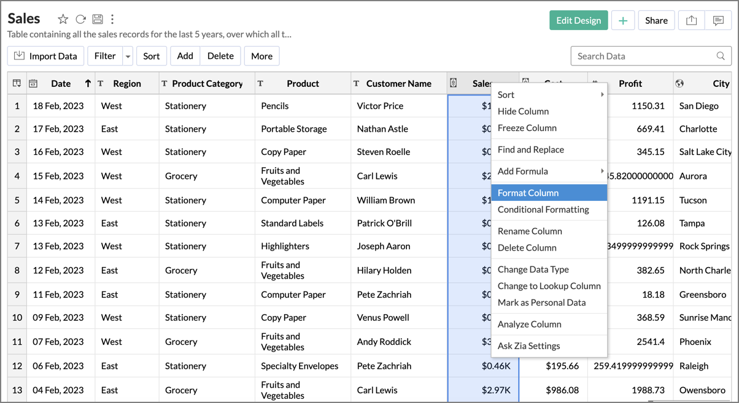Image resolution: width=739 pixels, height=403 pixels.
Task: Refresh the Sales table data
Action: pyautogui.click(x=80, y=18)
